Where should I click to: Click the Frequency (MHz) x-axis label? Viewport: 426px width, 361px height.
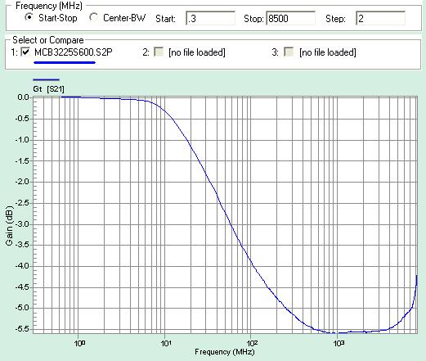click(225, 352)
